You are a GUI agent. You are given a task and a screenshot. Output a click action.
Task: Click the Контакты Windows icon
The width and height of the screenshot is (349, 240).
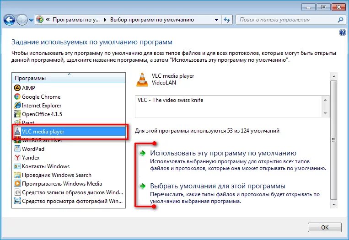17,166
